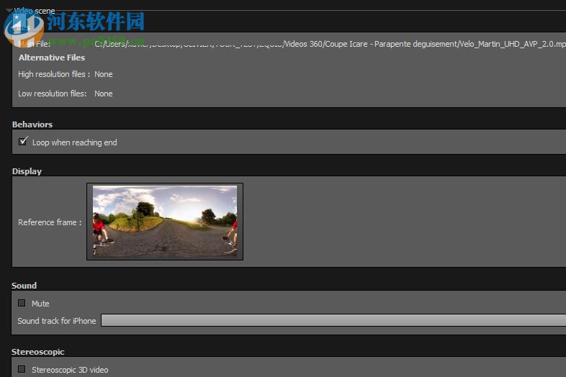Click the Display section heading

(x=27, y=171)
